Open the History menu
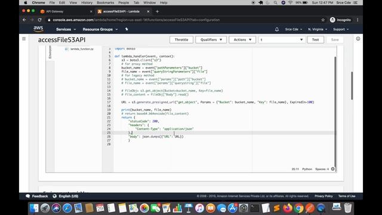The width and height of the screenshot is (382, 215). click(87, 2)
